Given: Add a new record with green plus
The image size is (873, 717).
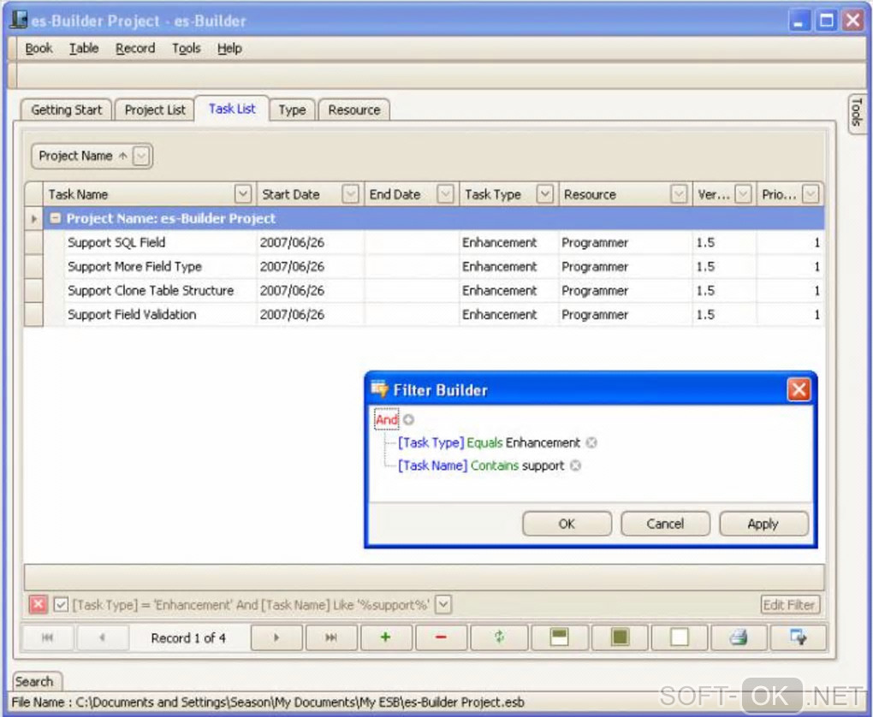Looking at the screenshot, I should pyautogui.click(x=385, y=637).
